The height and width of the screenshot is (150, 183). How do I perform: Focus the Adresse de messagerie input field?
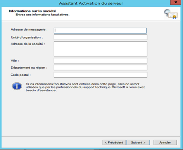100,31
